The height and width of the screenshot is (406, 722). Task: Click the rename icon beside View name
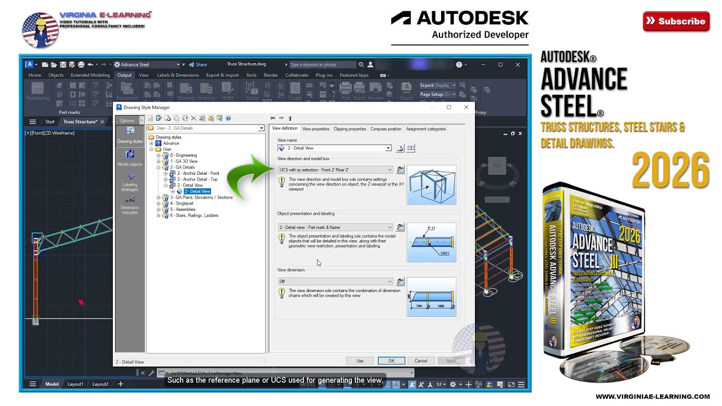[x=411, y=148]
